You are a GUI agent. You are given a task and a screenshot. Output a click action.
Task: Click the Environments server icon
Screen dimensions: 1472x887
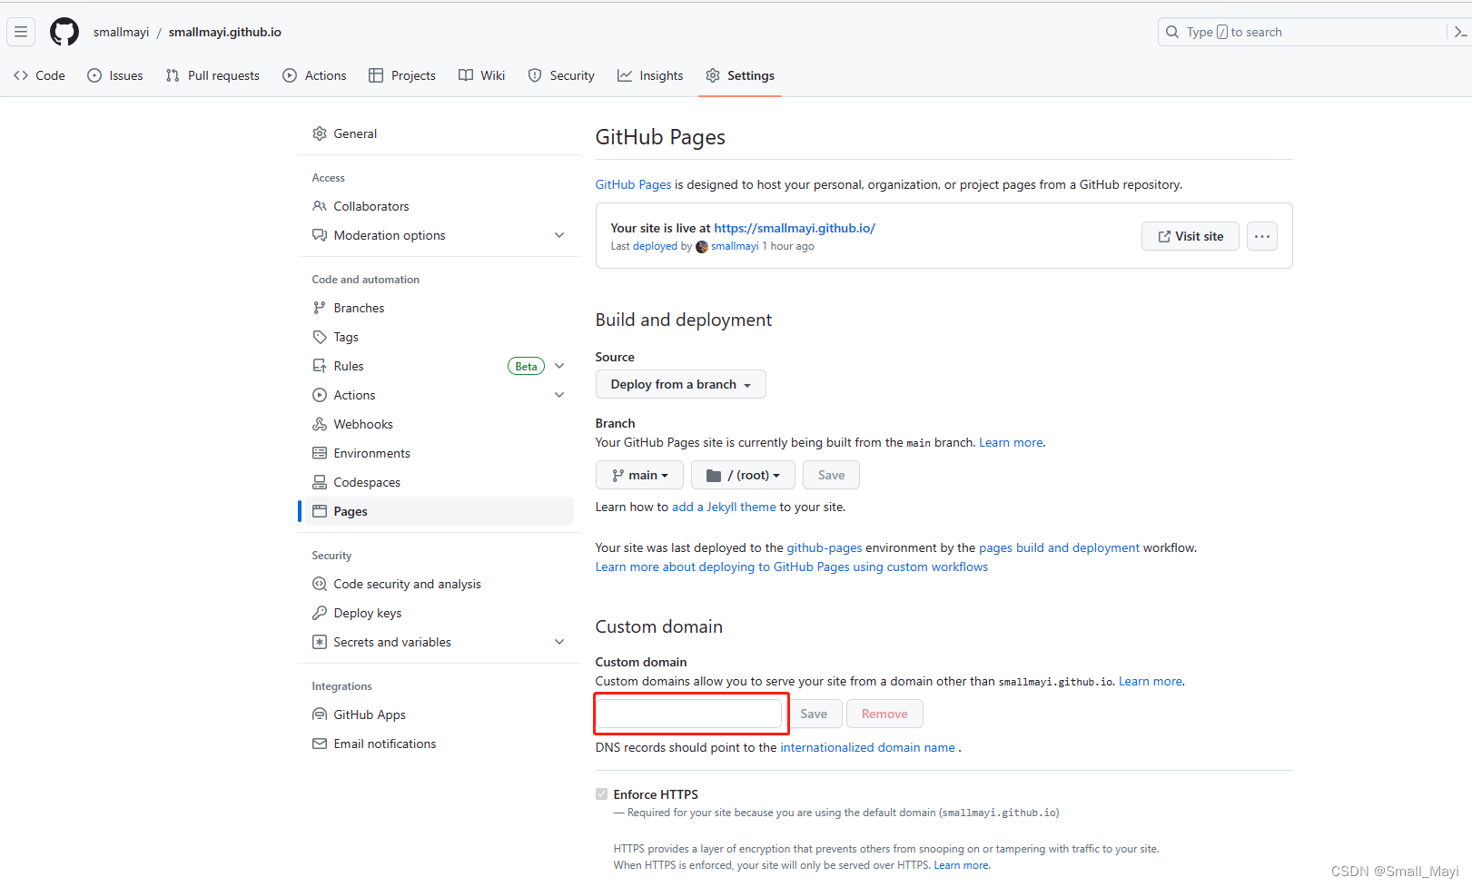320,453
